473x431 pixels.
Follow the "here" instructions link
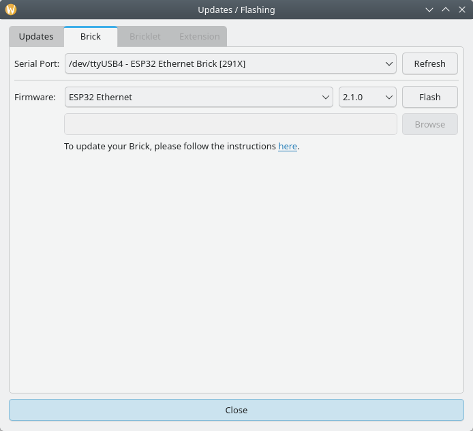pos(288,146)
